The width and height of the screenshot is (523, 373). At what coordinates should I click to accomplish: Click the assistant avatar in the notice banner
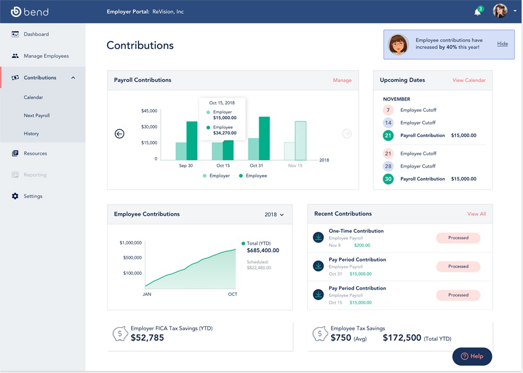(398, 44)
